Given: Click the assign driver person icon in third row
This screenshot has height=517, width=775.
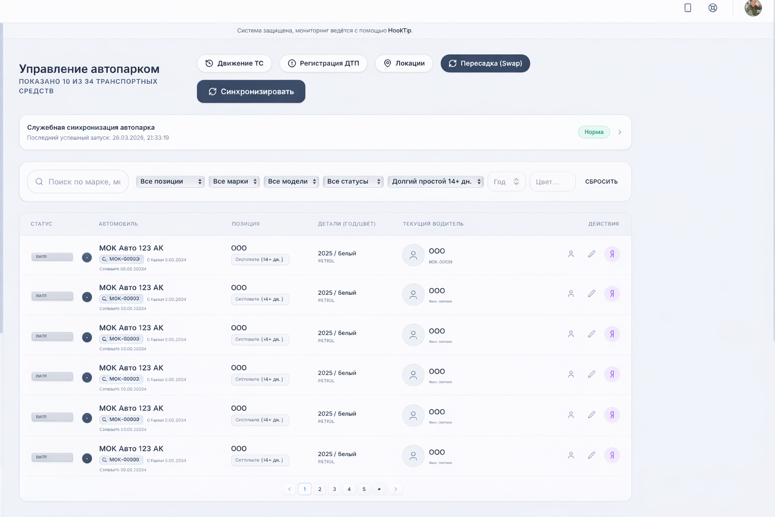Looking at the screenshot, I should click(x=571, y=334).
